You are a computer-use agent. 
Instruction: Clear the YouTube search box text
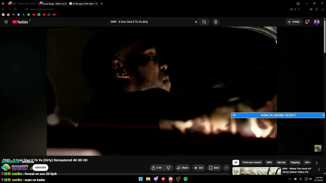coord(196,22)
